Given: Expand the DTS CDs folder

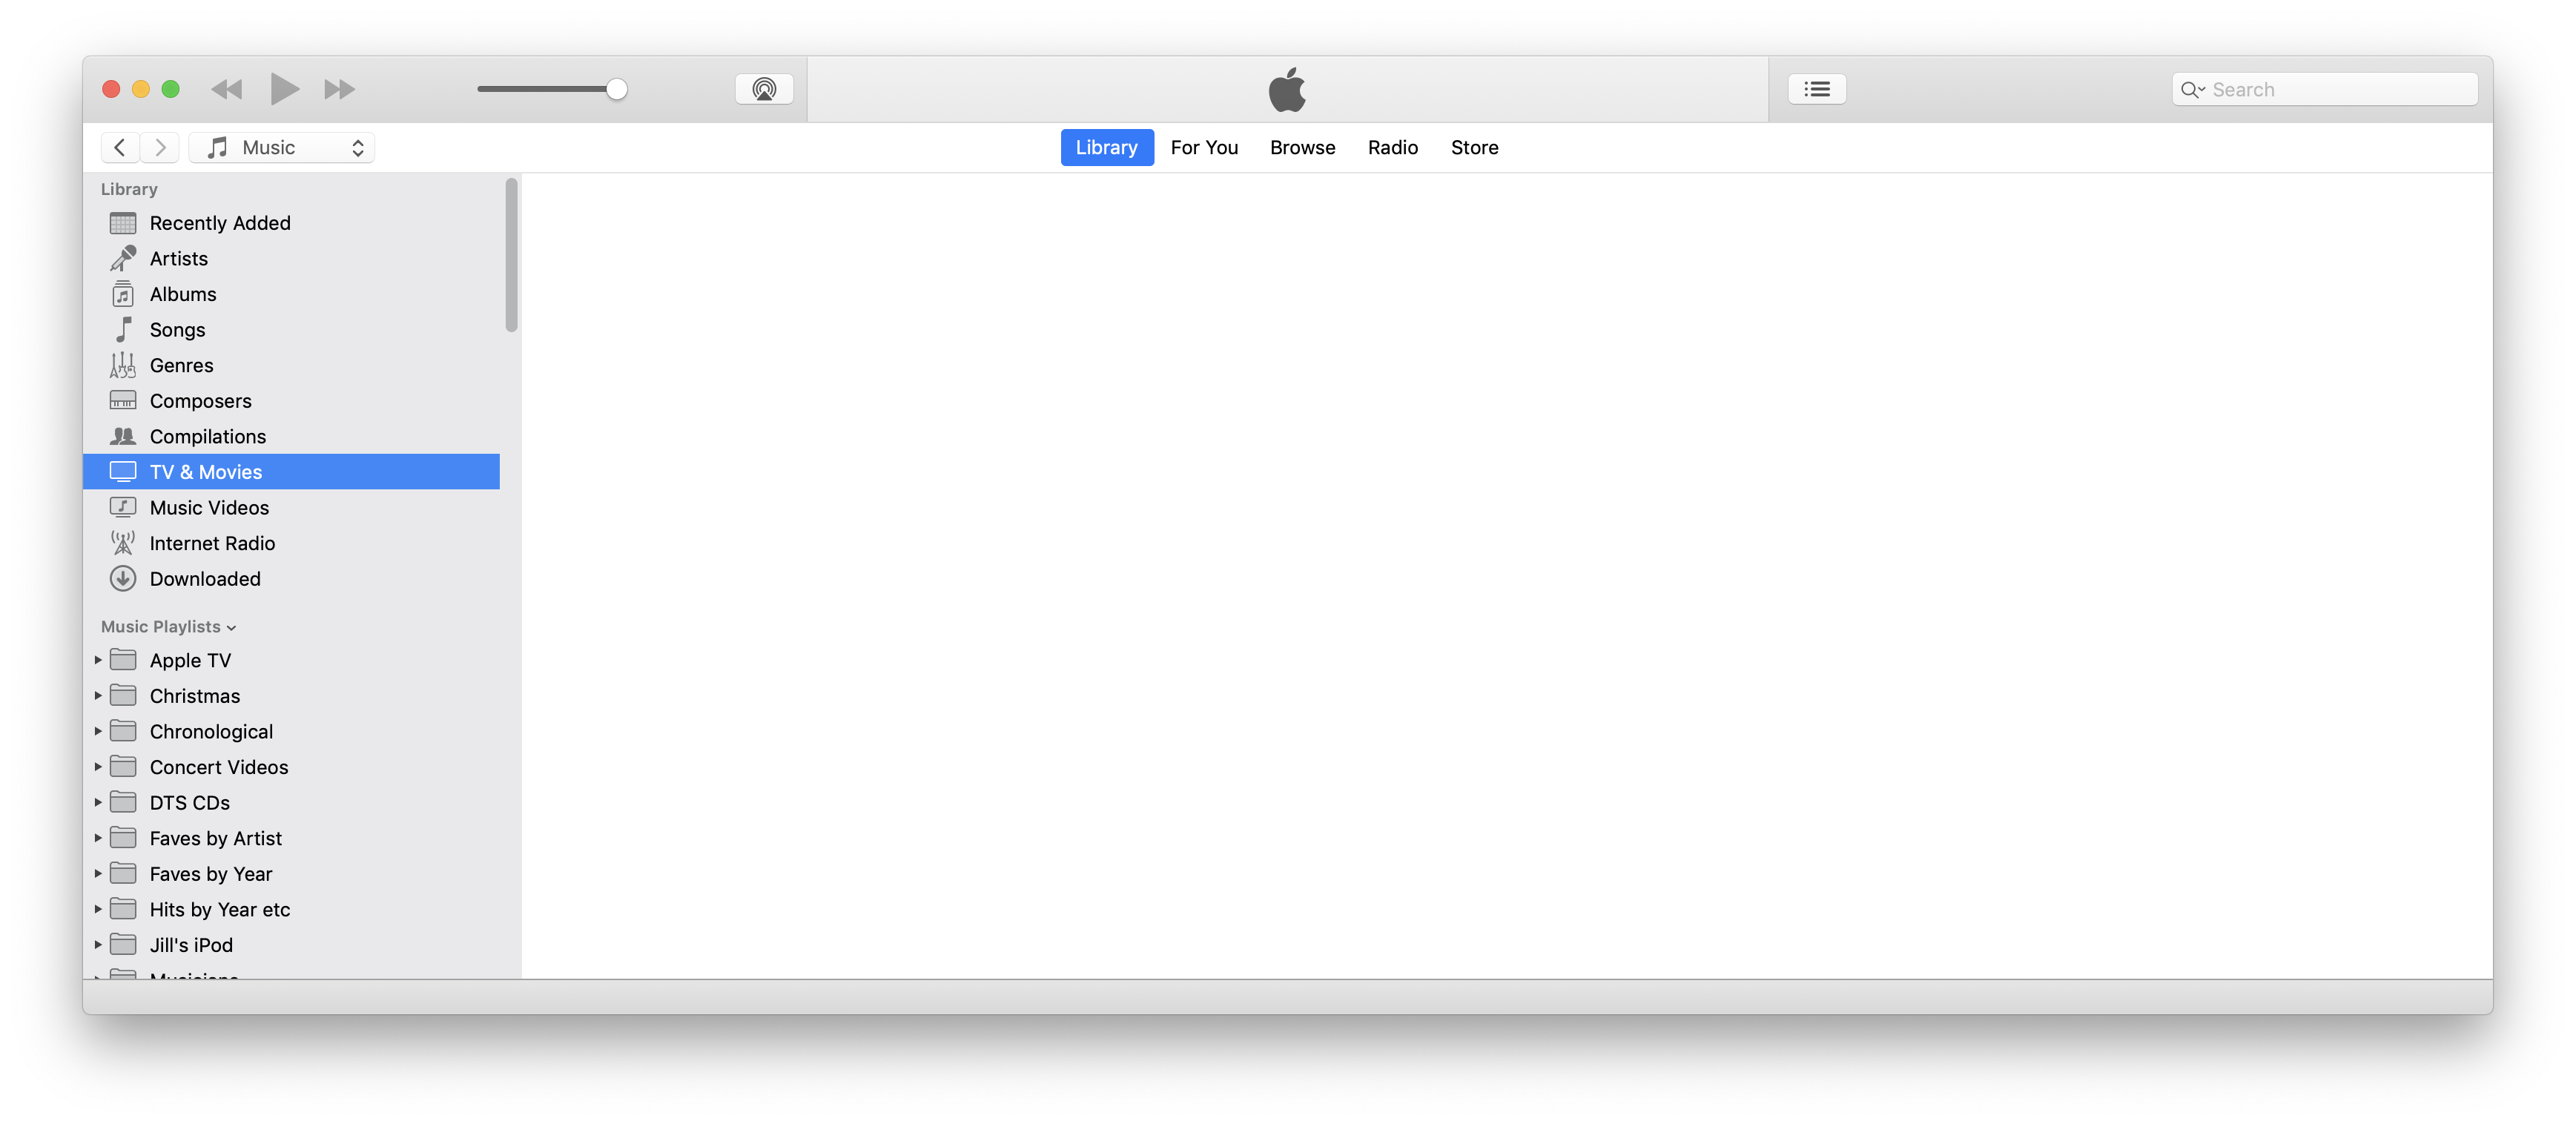Looking at the screenshot, I should 98,803.
